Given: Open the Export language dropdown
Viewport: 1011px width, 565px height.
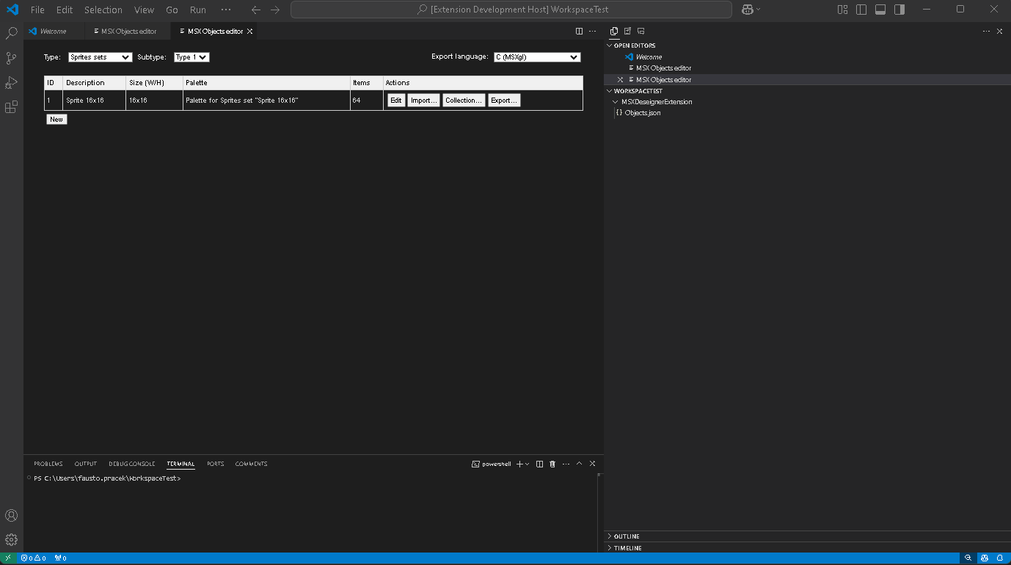Looking at the screenshot, I should click(x=537, y=57).
